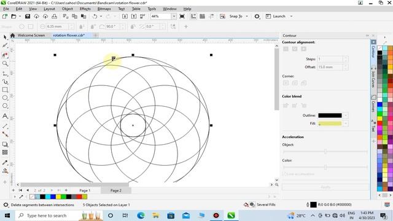393x221 pixels.
Task: Expand the Snap To dropdown
Action: click(x=247, y=17)
